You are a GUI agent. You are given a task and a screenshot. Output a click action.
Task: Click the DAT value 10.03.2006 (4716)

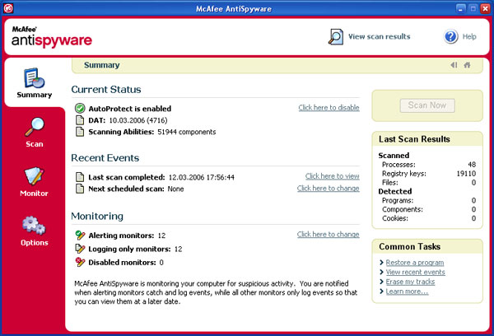[138, 120]
